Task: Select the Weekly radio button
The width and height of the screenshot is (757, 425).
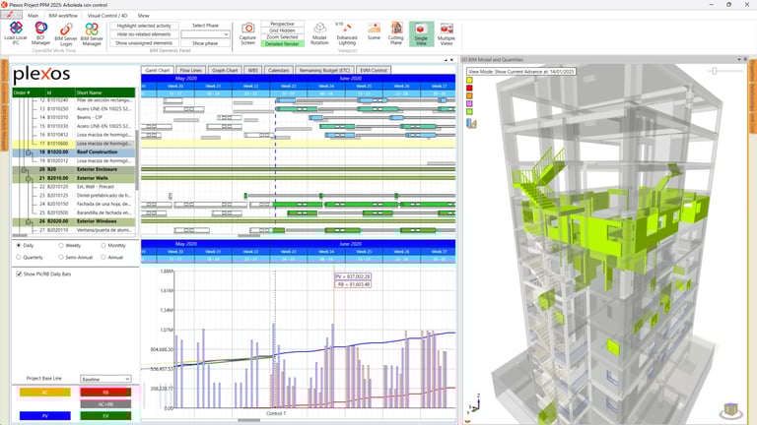Action: coord(61,246)
